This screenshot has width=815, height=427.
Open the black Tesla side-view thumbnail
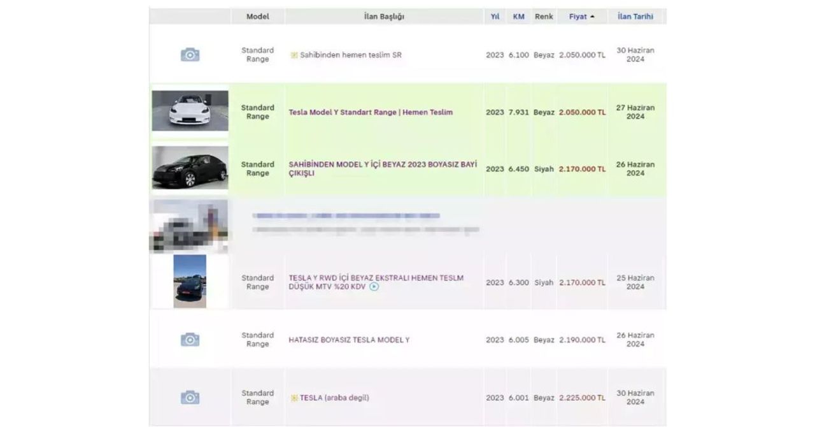point(190,168)
